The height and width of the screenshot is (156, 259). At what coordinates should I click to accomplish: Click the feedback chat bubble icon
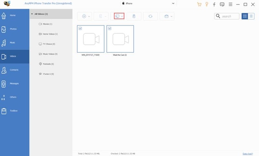pyautogui.click(x=222, y=4)
